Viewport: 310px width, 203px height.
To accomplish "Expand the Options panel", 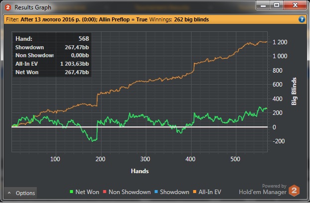I will 20,193.
